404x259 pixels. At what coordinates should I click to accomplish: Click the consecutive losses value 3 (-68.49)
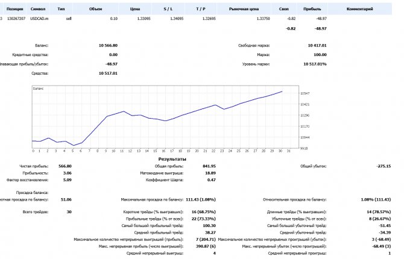(381, 240)
